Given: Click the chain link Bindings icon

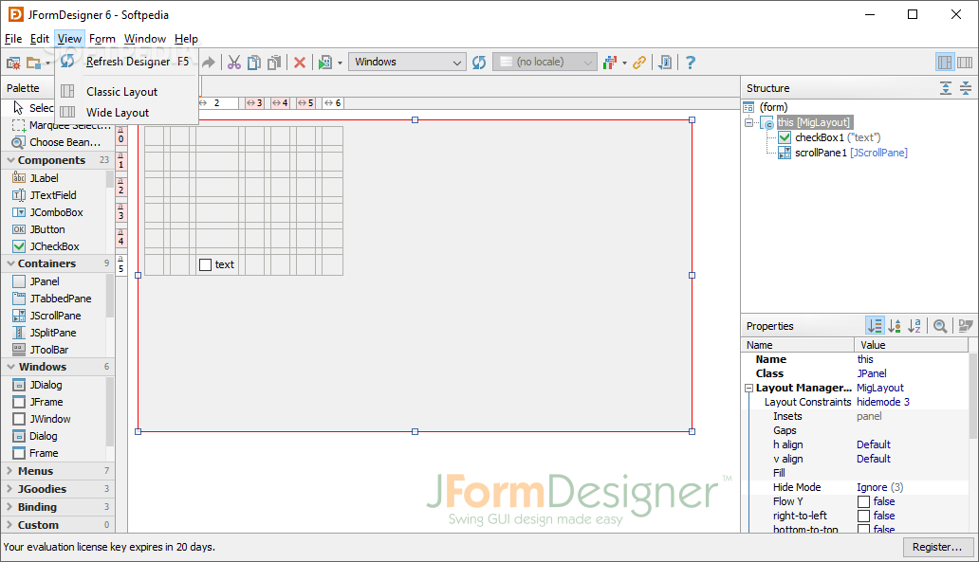Looking at the screenshot, I should (638, 63).
